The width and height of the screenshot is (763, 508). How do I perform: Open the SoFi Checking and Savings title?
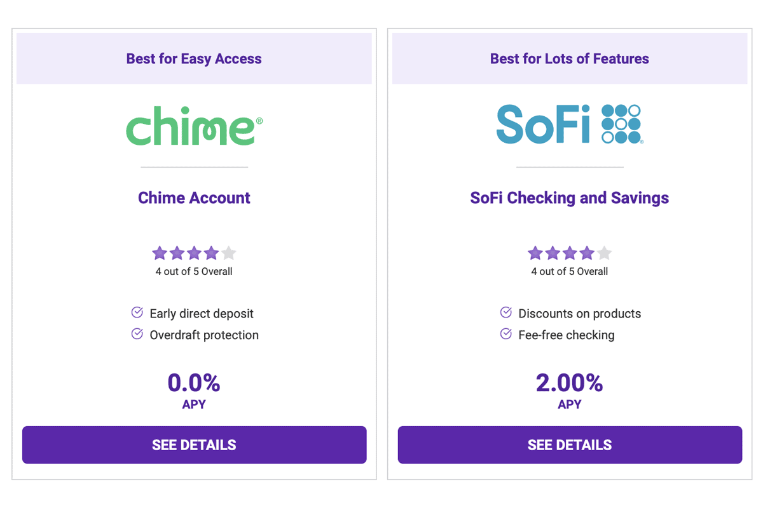(570, 197)
